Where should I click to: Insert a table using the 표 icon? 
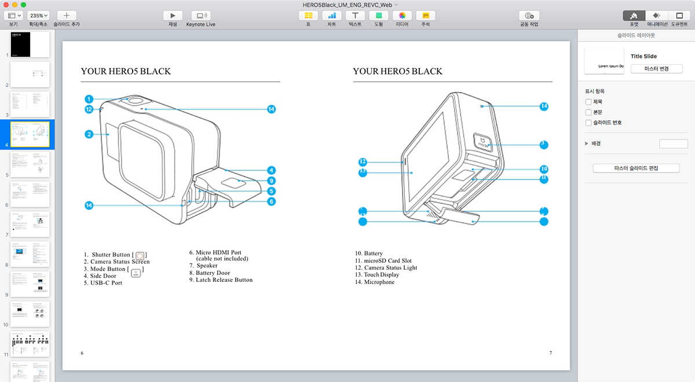click(309, 15)
